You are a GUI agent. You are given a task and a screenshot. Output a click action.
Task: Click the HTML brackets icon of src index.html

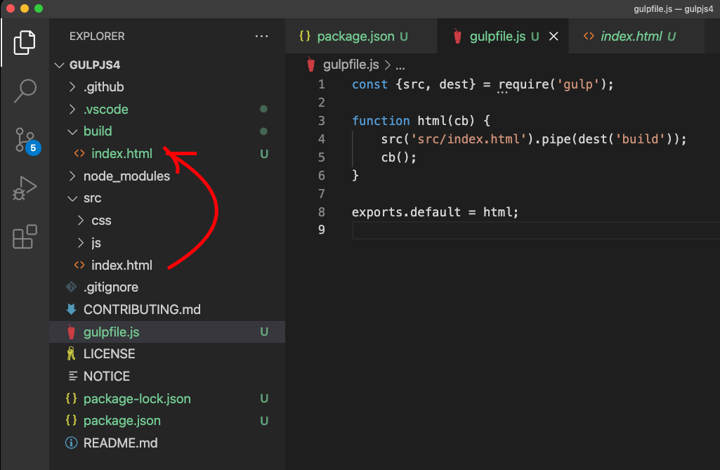point(79,265)
